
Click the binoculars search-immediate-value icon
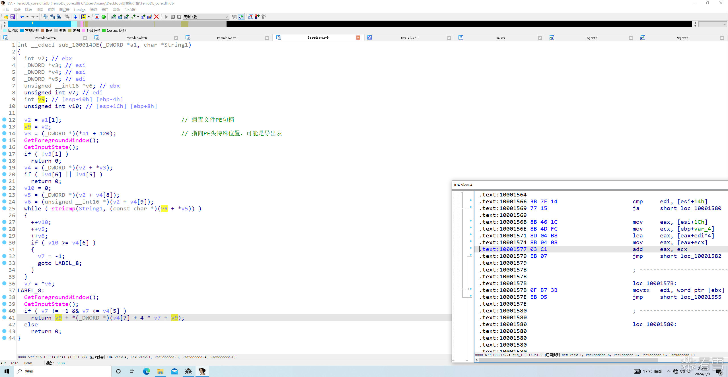[46, 17]
